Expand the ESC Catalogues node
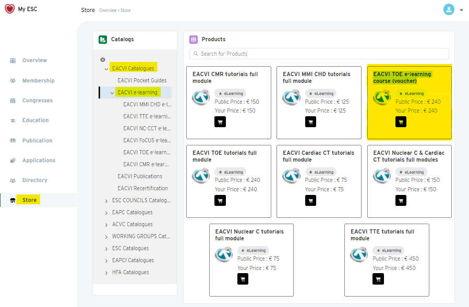469x307 pixels. point(106,249)
